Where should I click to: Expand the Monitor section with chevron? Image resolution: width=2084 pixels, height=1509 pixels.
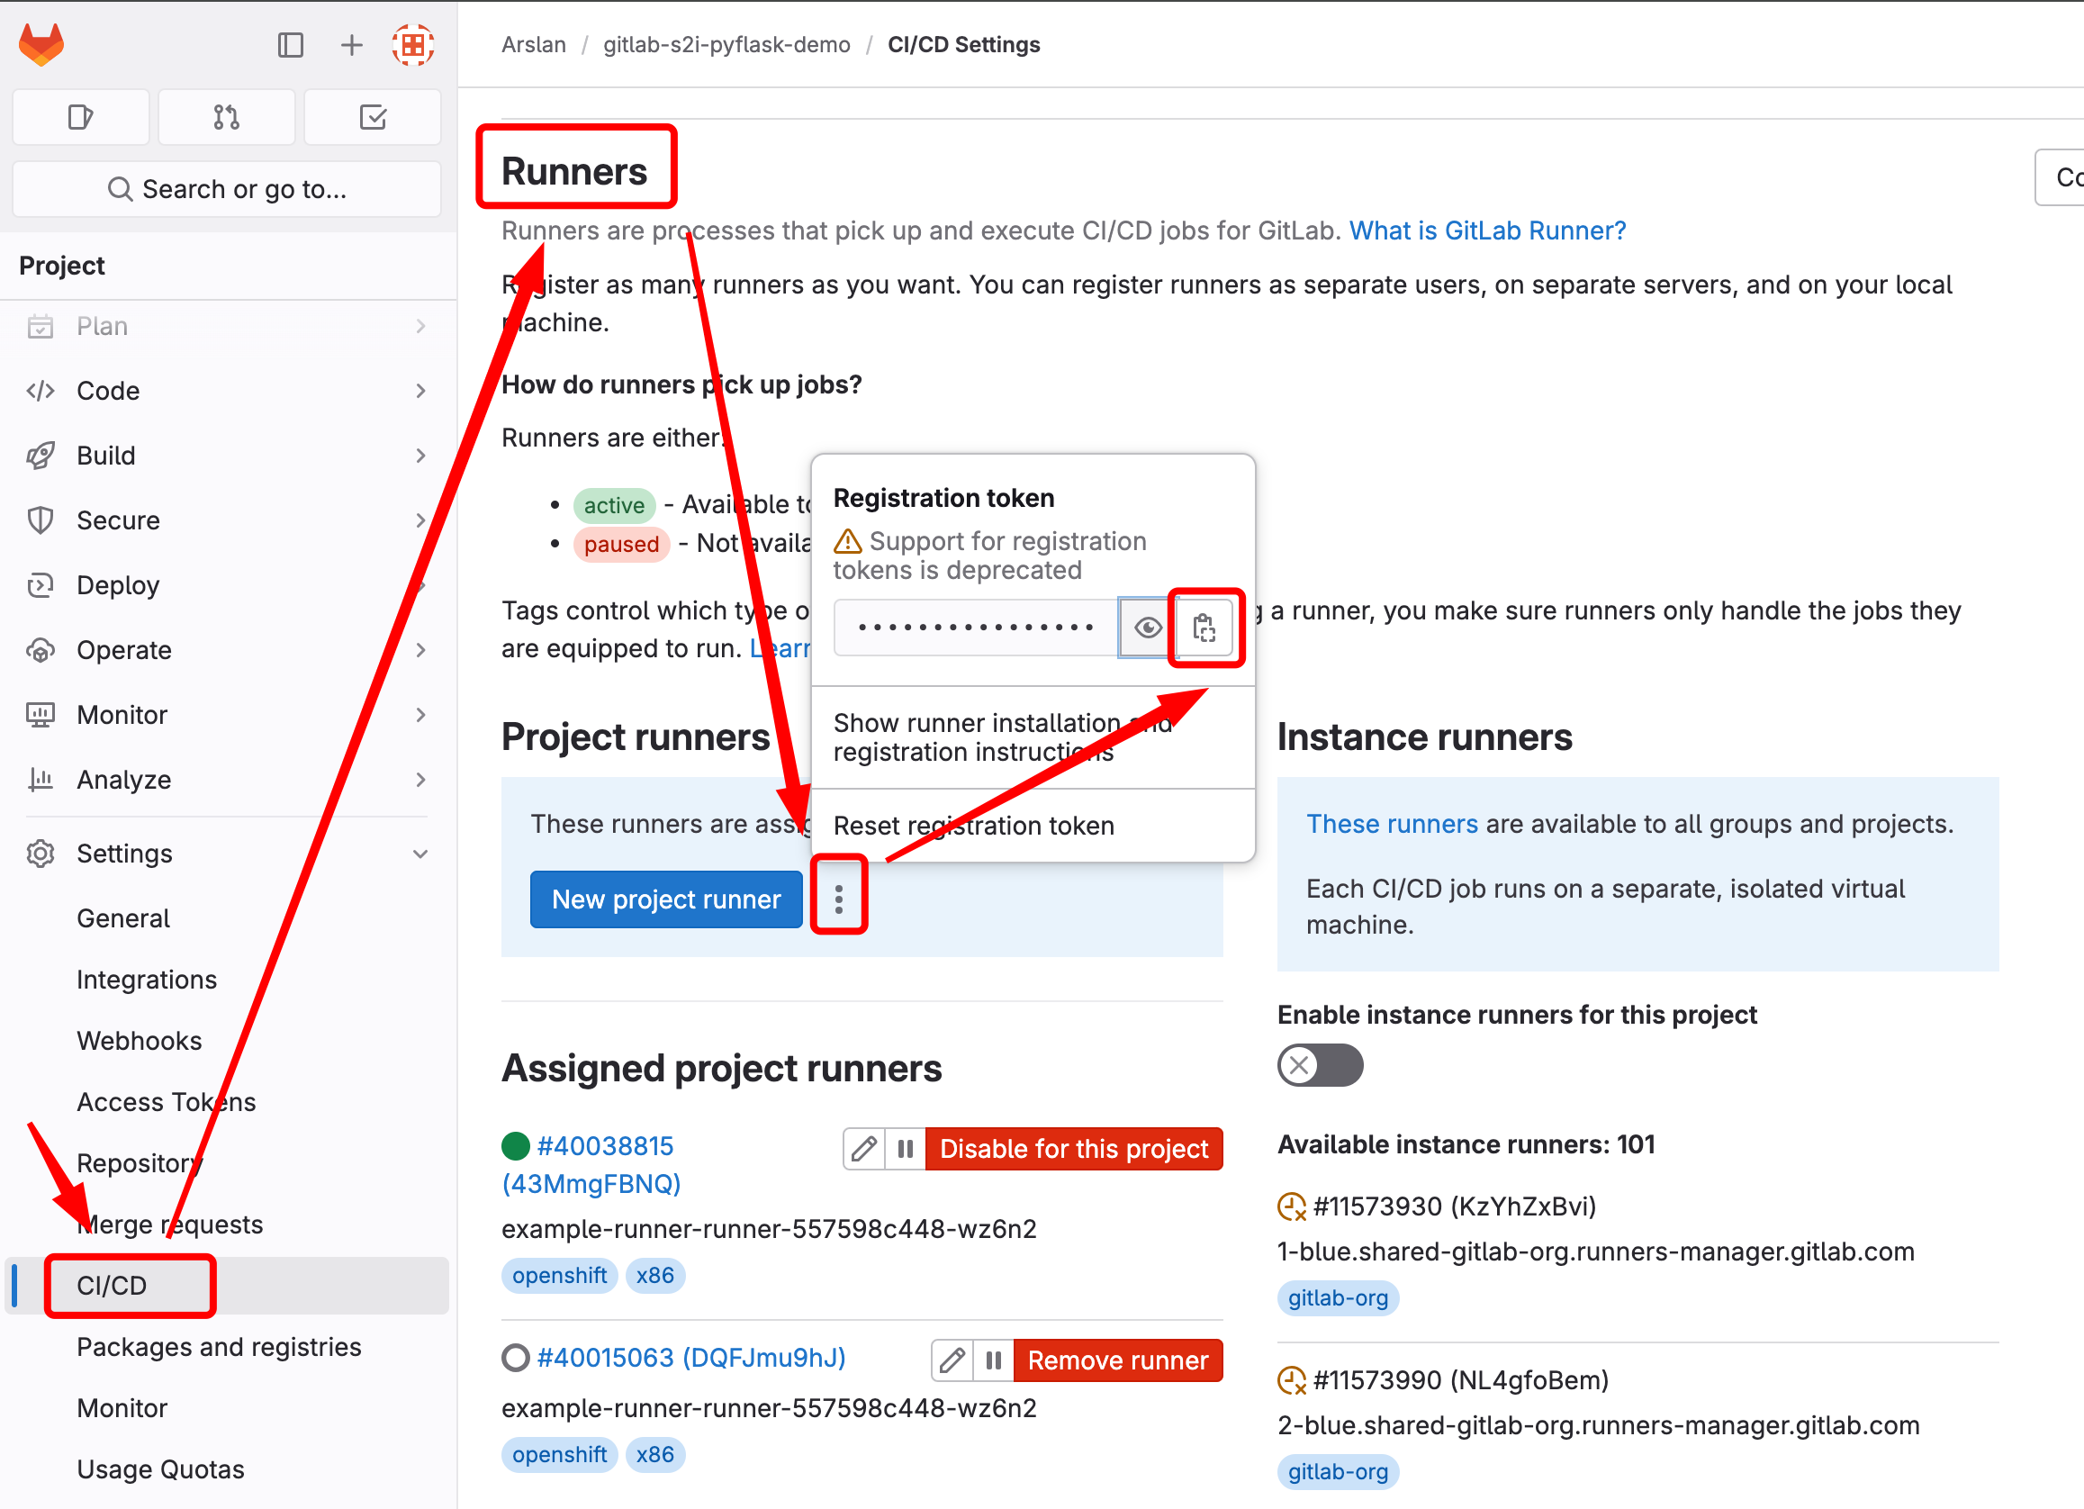coord(227,715)
